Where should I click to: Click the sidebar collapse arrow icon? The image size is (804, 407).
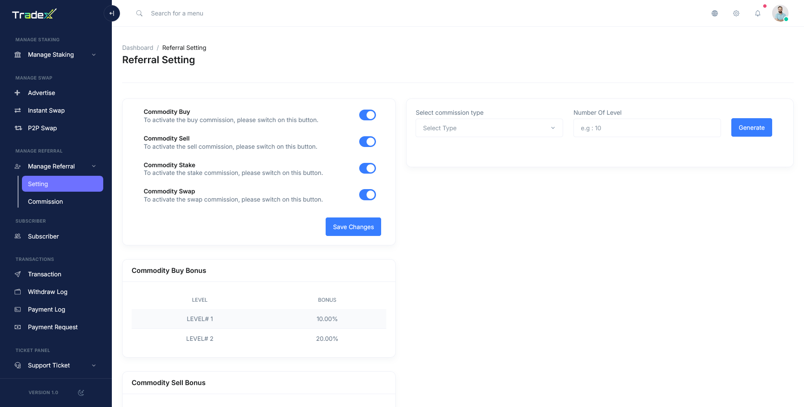112,13
